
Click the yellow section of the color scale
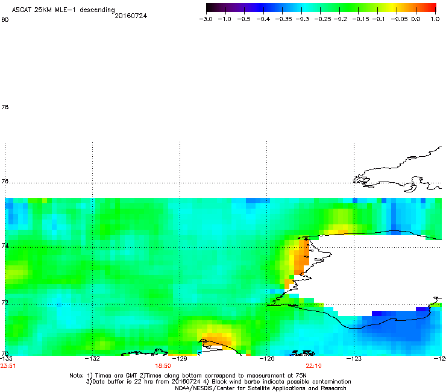coord(394,7)
